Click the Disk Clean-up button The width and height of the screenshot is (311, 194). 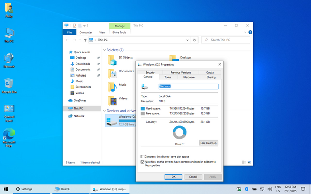208,143
